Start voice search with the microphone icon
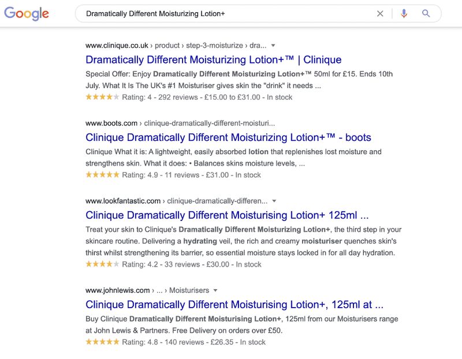The height and width of the screenshot is (359, 462). [x=404, y=13]
